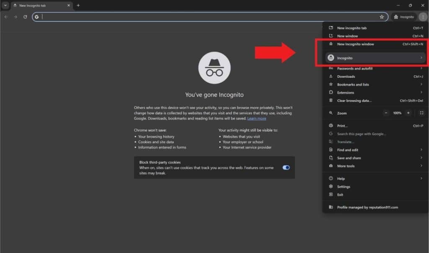The height and width of the screenshot is (253, 429).
Task: Click the Incognito indicator chip in toolbar
Action: coord(404,17)
